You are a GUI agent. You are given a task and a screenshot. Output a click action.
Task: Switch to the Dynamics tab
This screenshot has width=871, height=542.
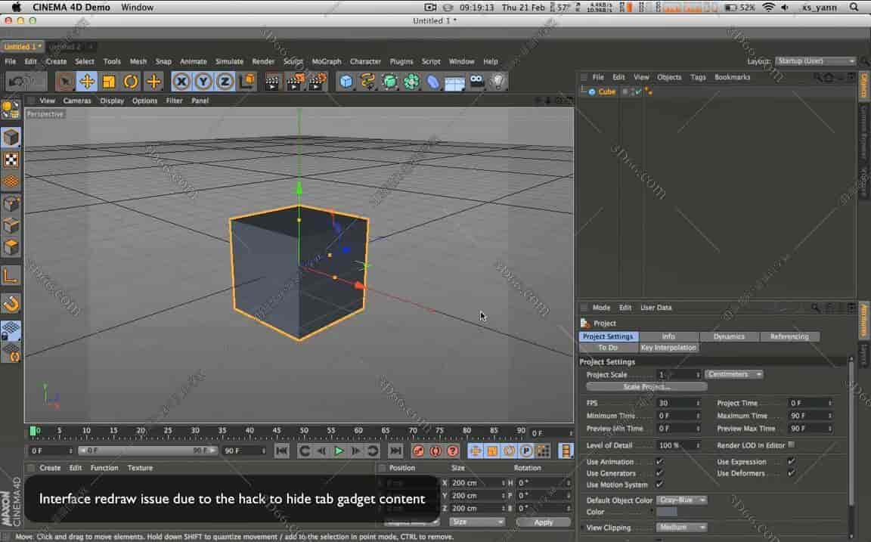[729, 336]
